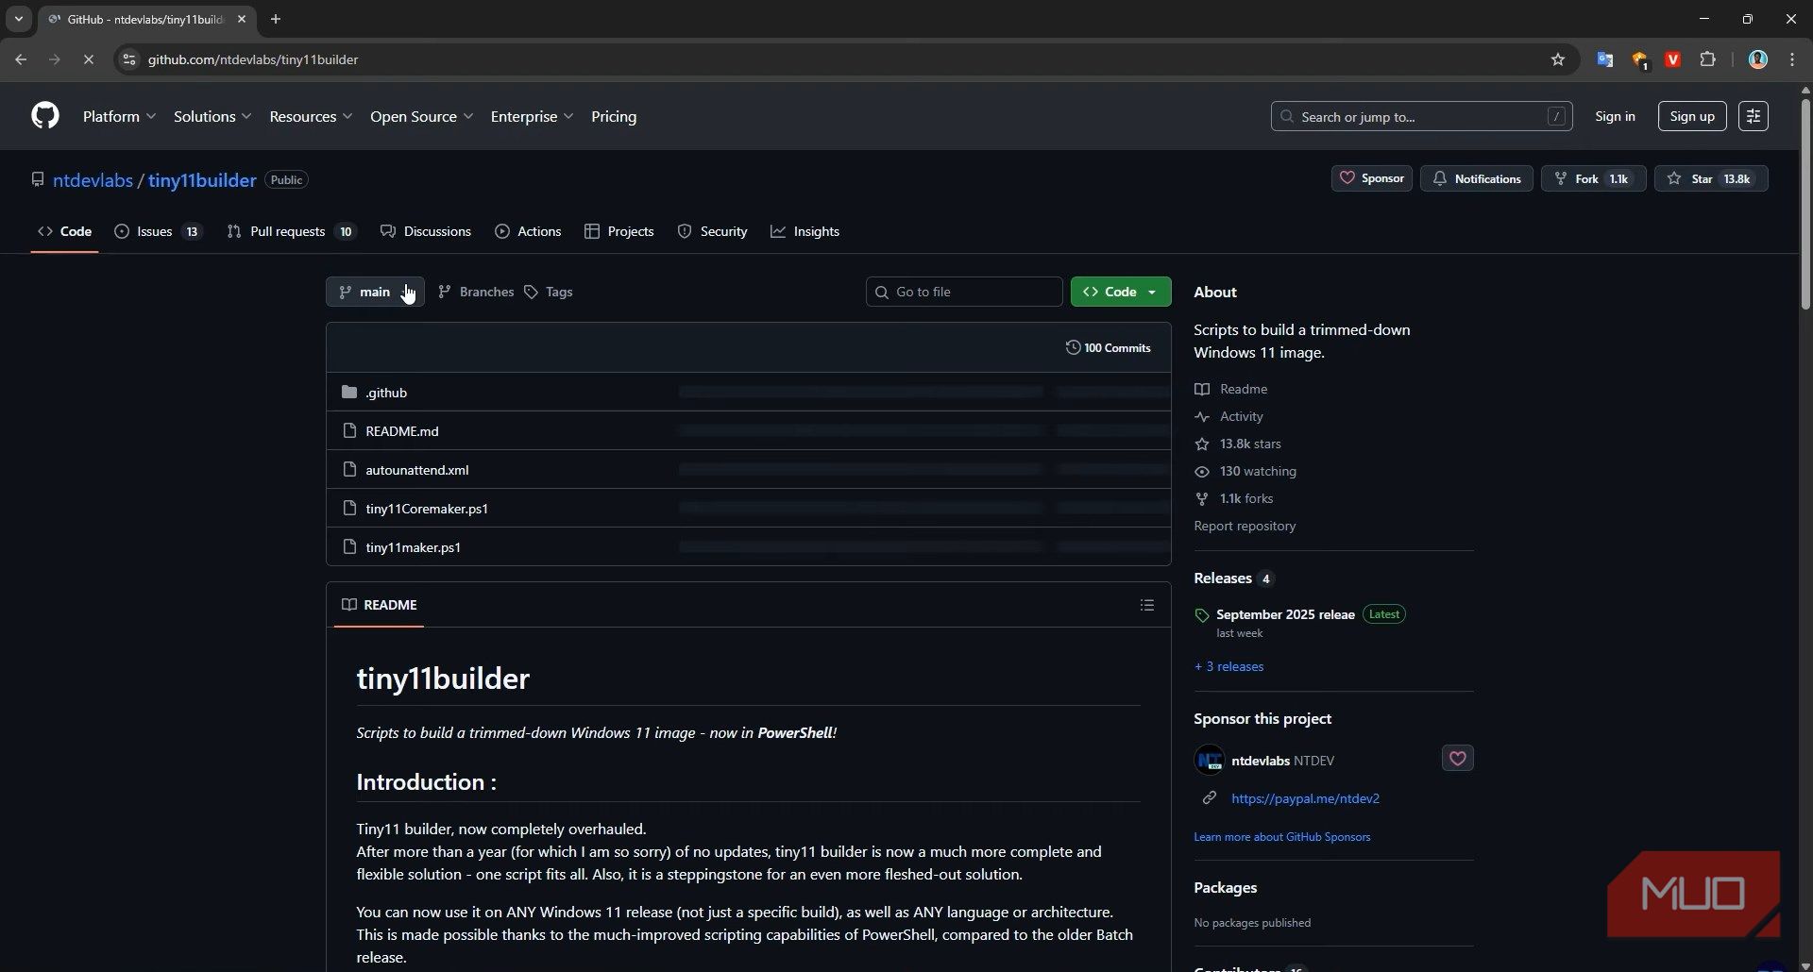The height and width of the screenshot is (972, 1813).
Task: Expand the Platform navigation menu
Action: coord(119,116)
